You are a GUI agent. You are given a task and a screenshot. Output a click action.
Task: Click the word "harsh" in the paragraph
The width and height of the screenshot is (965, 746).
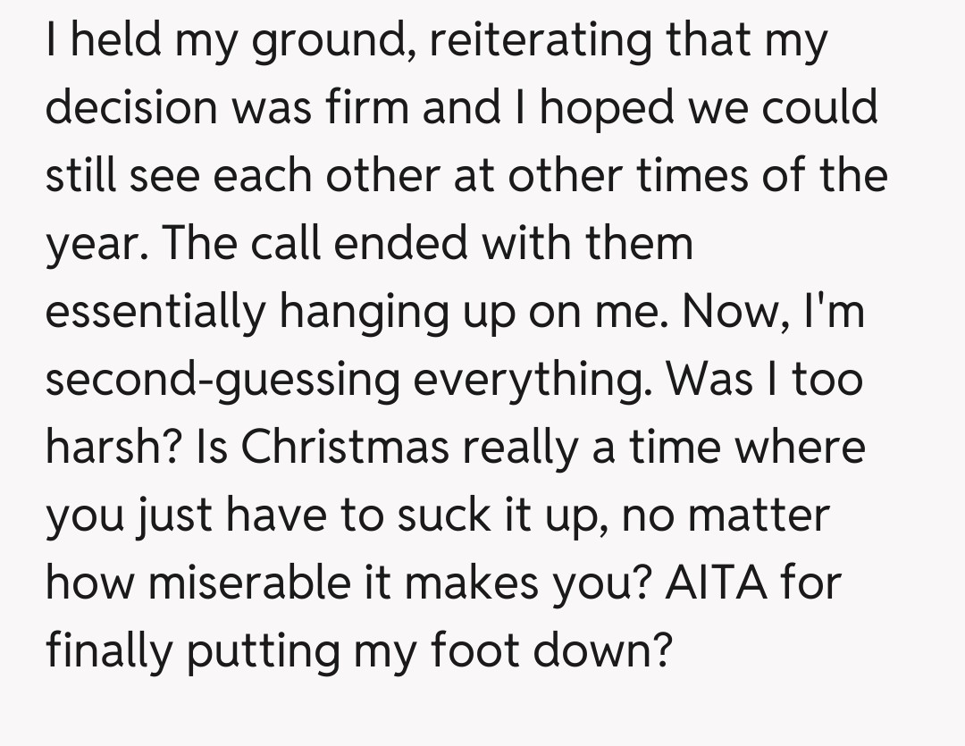(113, 446)
